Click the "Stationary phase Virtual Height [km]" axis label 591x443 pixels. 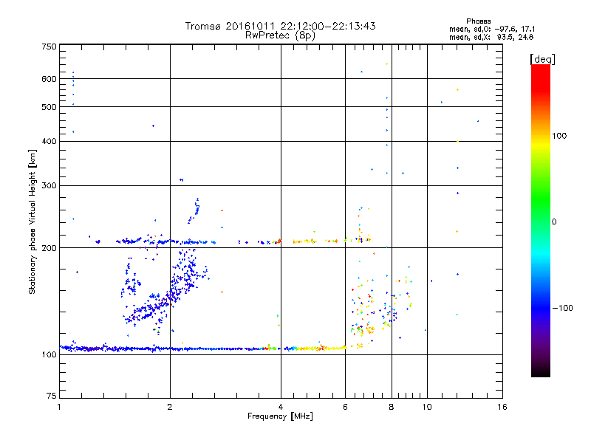tap(33, 222)
